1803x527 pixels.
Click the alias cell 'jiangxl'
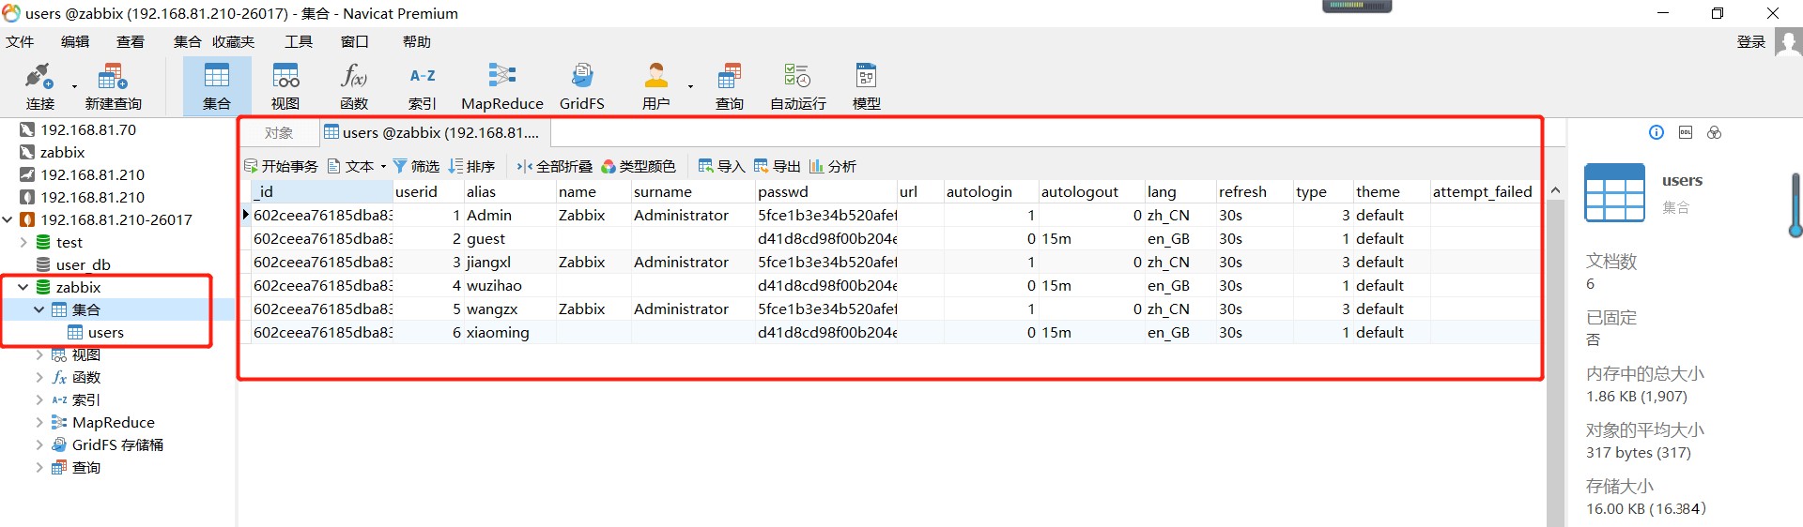pos(508,262)
